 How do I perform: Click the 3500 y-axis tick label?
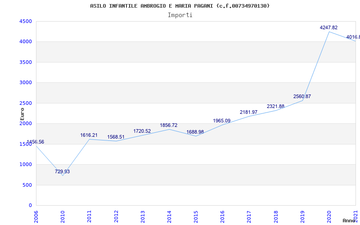click(26, 62)
